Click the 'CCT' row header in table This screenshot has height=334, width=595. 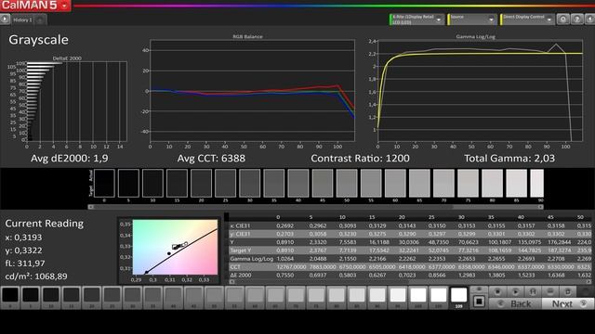(x=235, y=267)
